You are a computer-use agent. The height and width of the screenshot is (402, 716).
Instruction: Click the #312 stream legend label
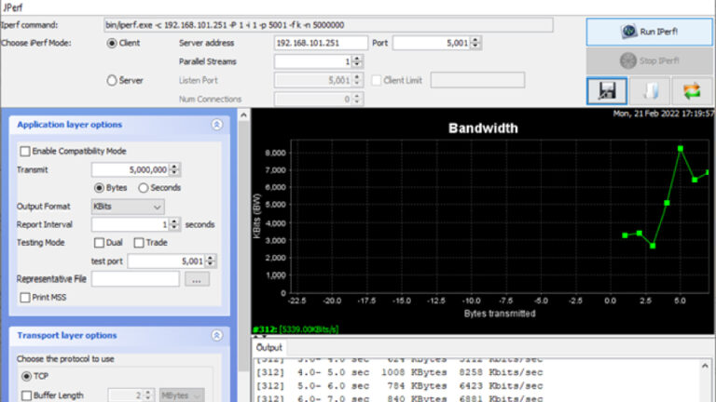[296, 329]
